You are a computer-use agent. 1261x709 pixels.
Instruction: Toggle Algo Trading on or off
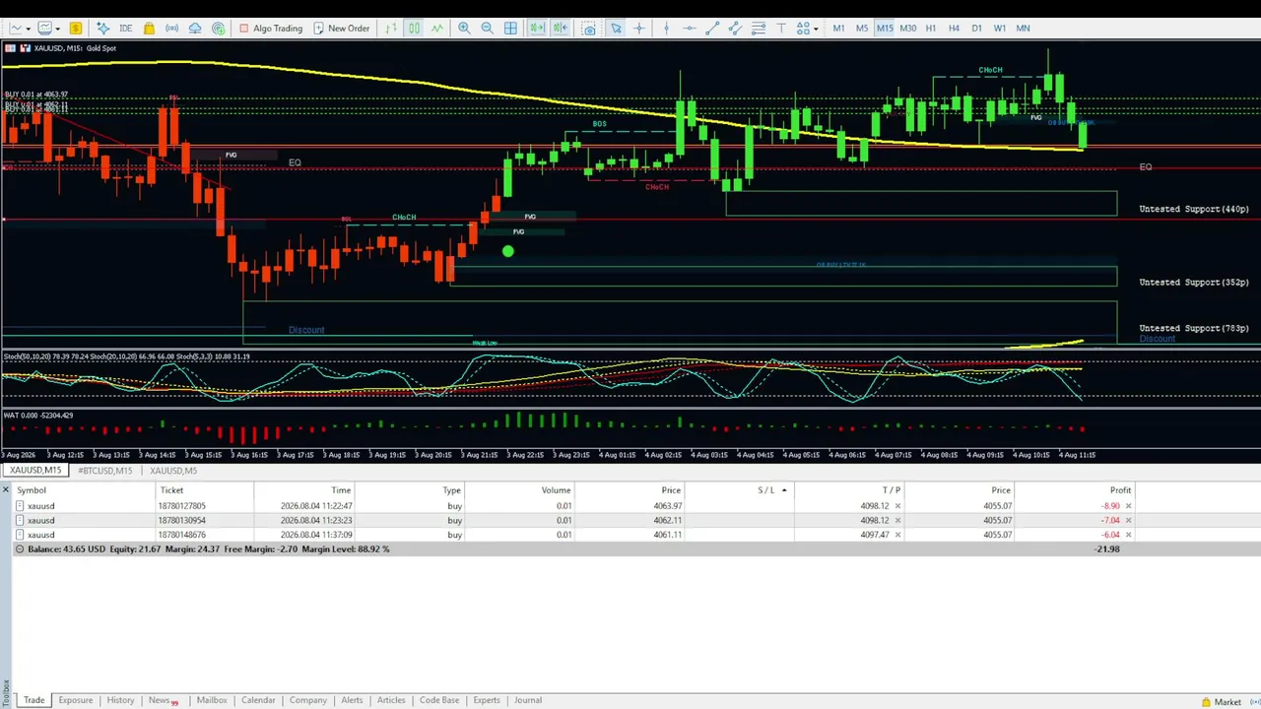271,28
